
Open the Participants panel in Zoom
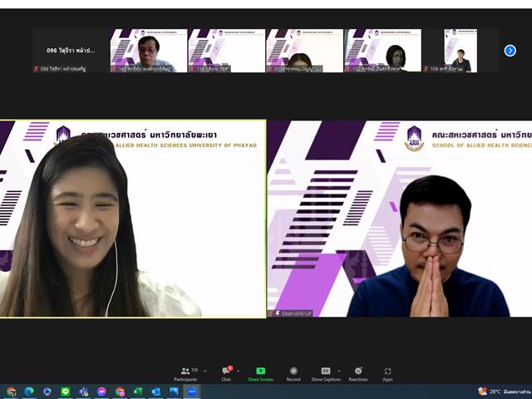pos(185,374)
